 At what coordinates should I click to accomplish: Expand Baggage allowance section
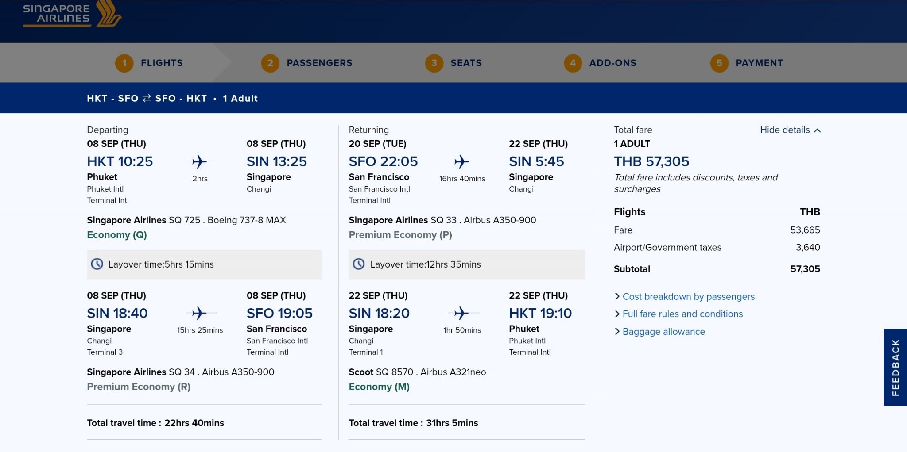point(663,332)
